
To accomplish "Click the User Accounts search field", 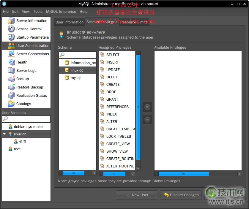I will point(26,119).
